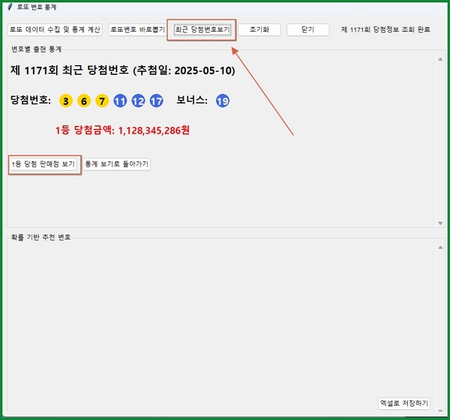This screenshot has height=420, width=450.
Task: Click the '닫기' close button
Action: pos(307,29)
